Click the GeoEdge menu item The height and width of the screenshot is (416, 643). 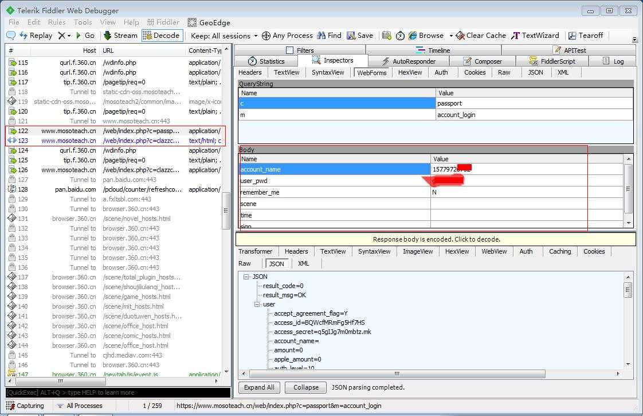pos(209,22)
